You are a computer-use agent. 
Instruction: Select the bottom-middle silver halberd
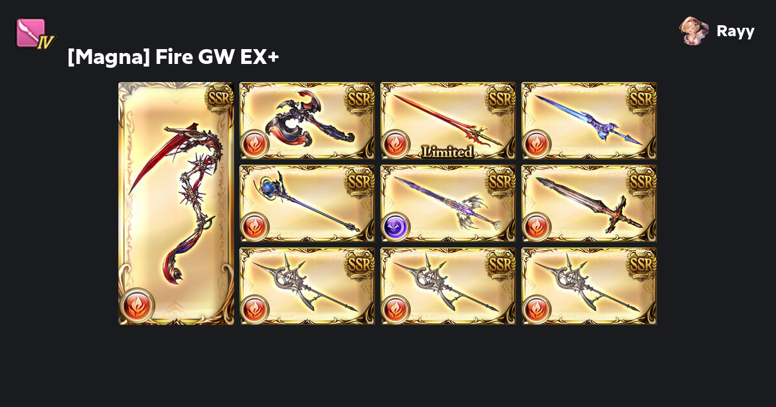point(448,286)
